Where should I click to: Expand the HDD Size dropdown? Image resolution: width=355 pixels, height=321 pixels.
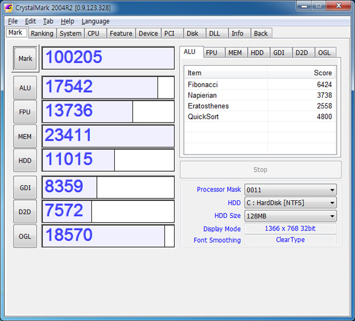point(291,216)
